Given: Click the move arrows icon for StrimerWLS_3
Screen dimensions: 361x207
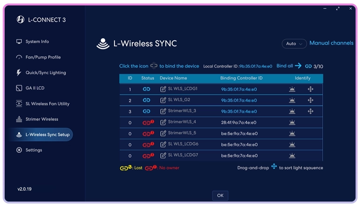Looking at the screenshot, I should (310, 111).
